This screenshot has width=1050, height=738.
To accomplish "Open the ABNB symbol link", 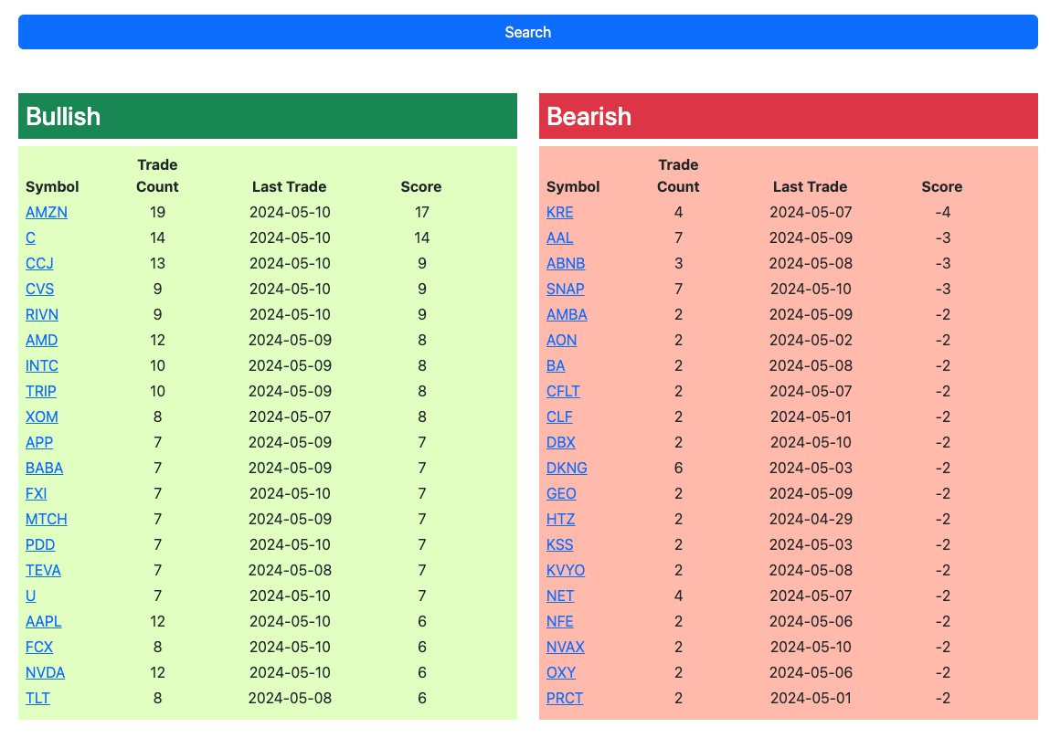I will point(566,263).
